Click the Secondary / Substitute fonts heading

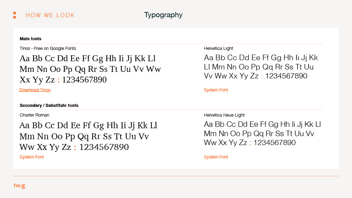click(x=49, y=106)
